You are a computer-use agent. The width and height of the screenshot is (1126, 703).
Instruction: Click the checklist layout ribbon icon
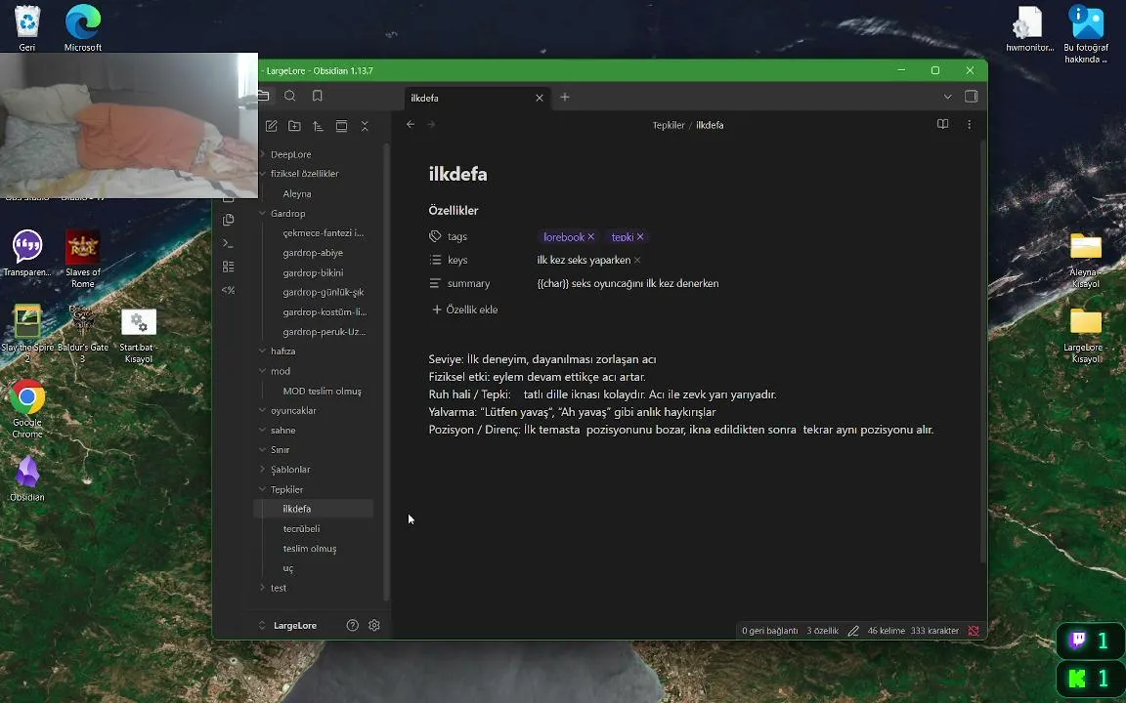[229, 267]
